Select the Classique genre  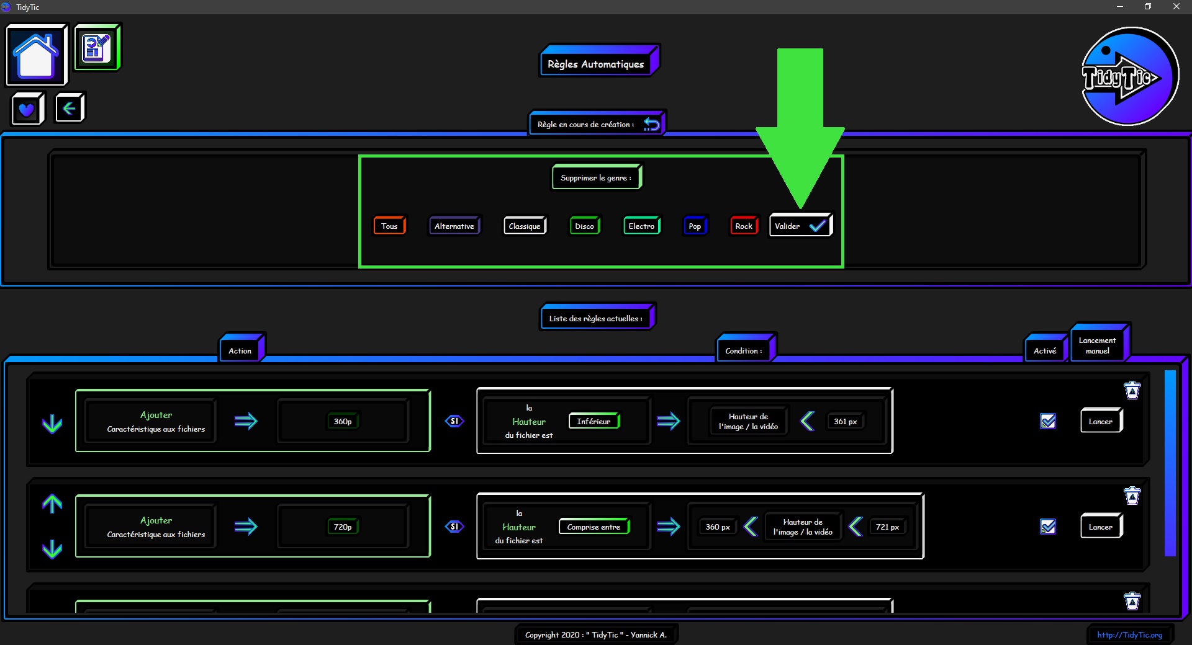525,226
